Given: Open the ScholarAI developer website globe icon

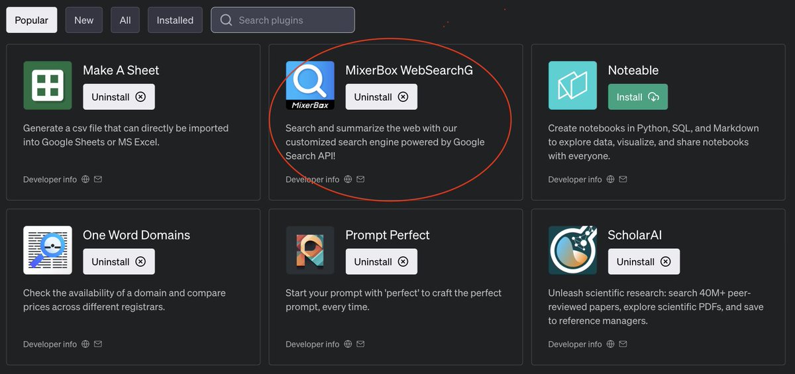Looking at the screenshot, I should (610, 344).
